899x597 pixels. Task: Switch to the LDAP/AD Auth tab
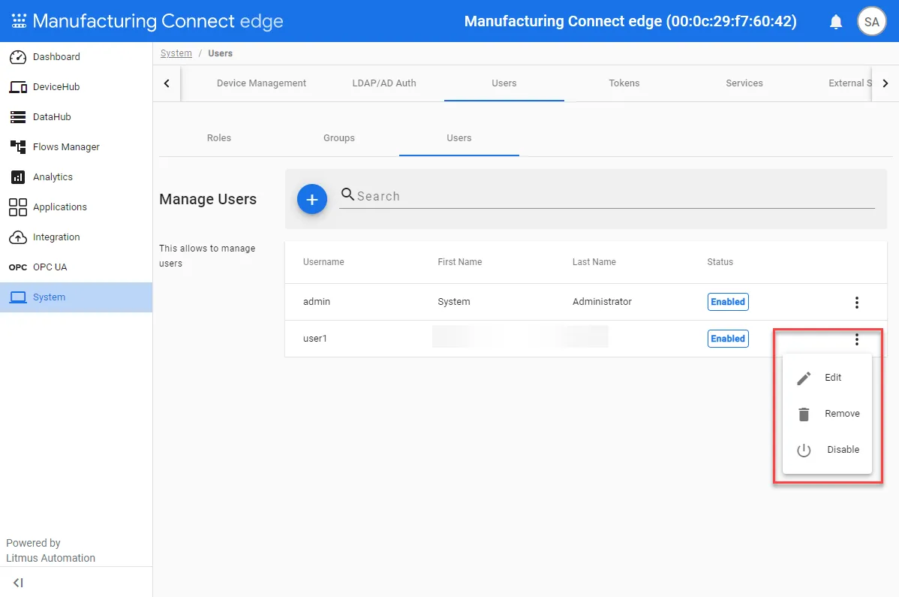coord(384,83)
